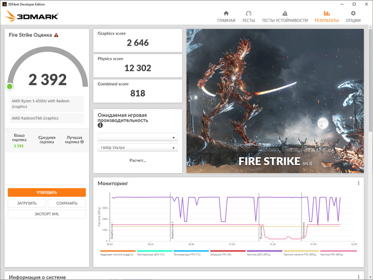This screenshot has width=373, height=280.
Task: Toggle Кадровая частота orange legend swatch
Action: tap(118, 251)
